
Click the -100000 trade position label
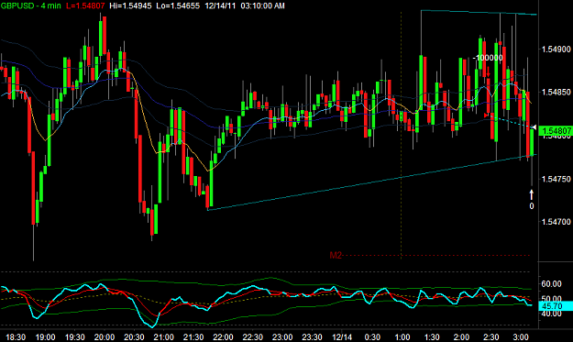pyautogui.click(x=488, y=58)
